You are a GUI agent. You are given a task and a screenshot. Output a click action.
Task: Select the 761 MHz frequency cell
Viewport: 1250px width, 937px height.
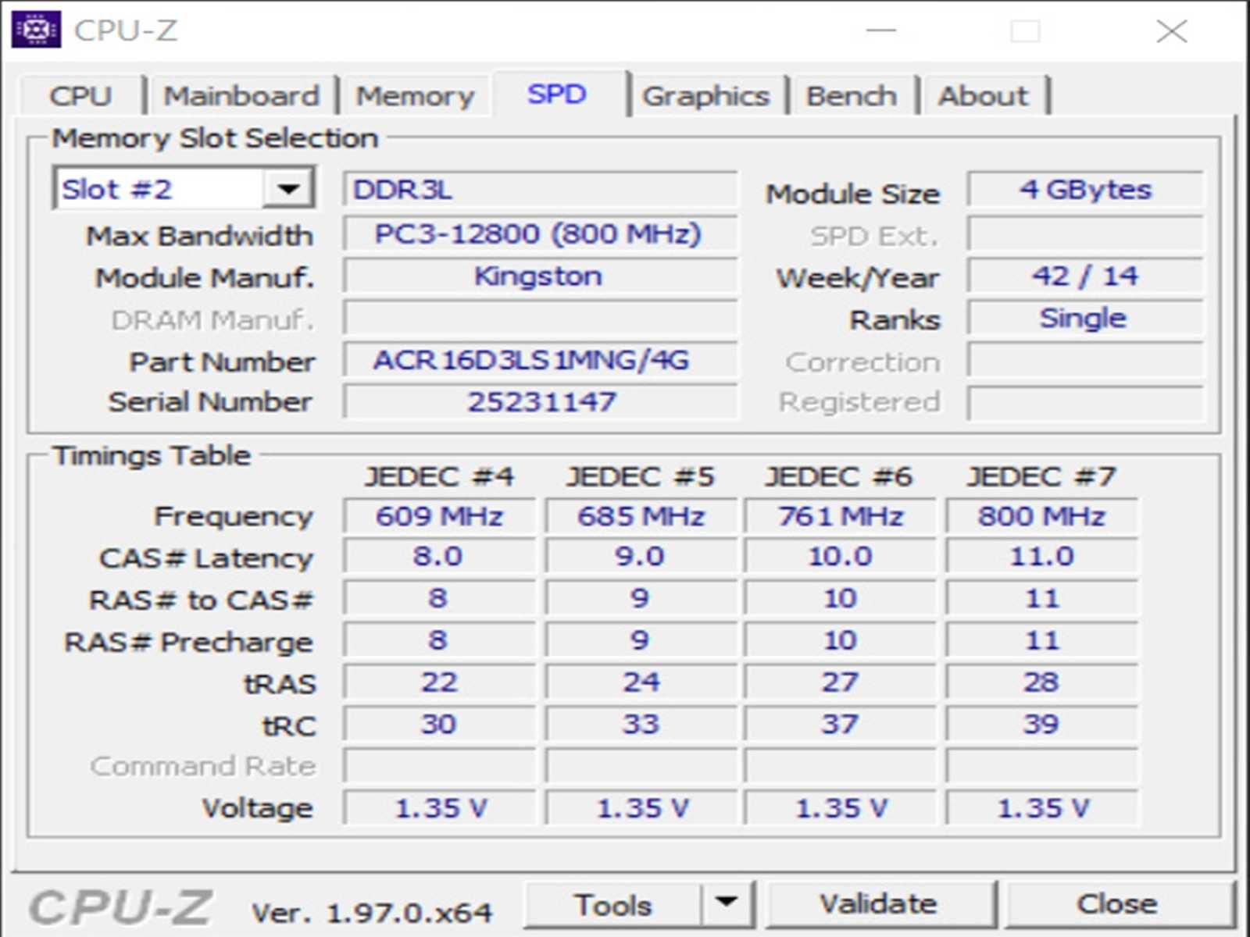[x=840, y=516]
